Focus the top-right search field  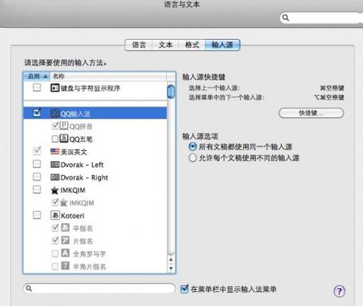coord(322,18)
